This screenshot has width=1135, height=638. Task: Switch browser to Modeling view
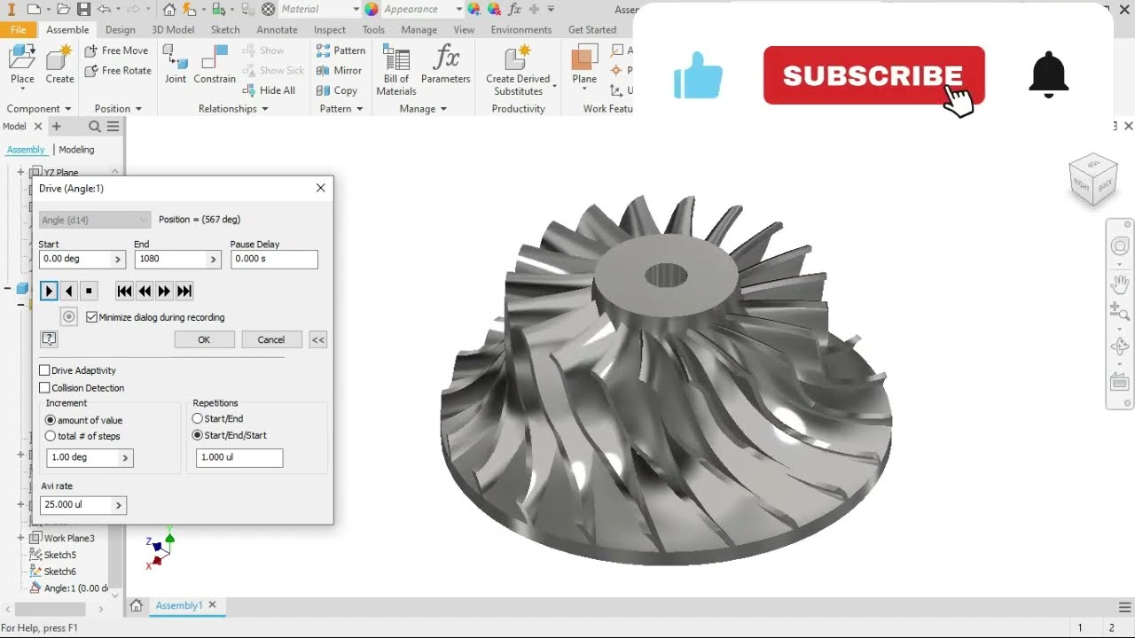coord(76,150)
